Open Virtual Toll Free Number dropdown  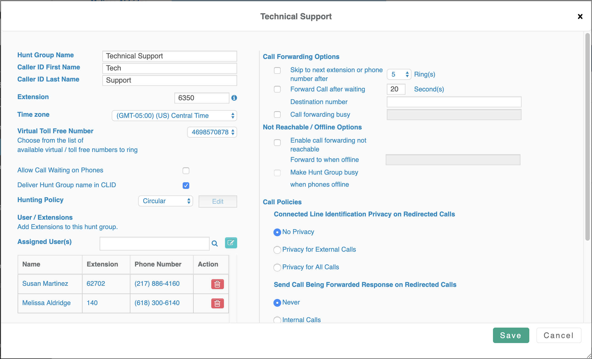[212, 132]
